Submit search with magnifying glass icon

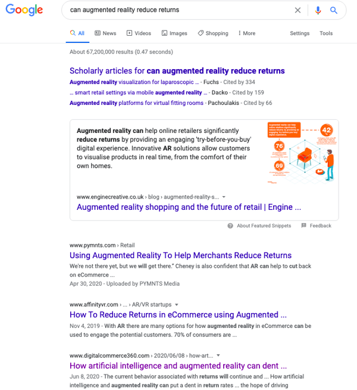[334, 10]
